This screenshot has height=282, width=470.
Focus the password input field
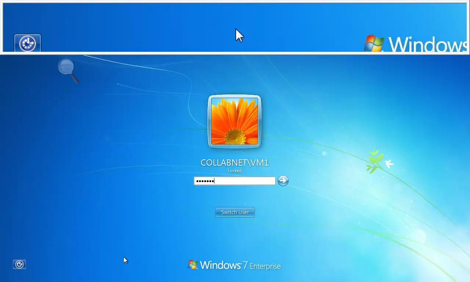235,181
